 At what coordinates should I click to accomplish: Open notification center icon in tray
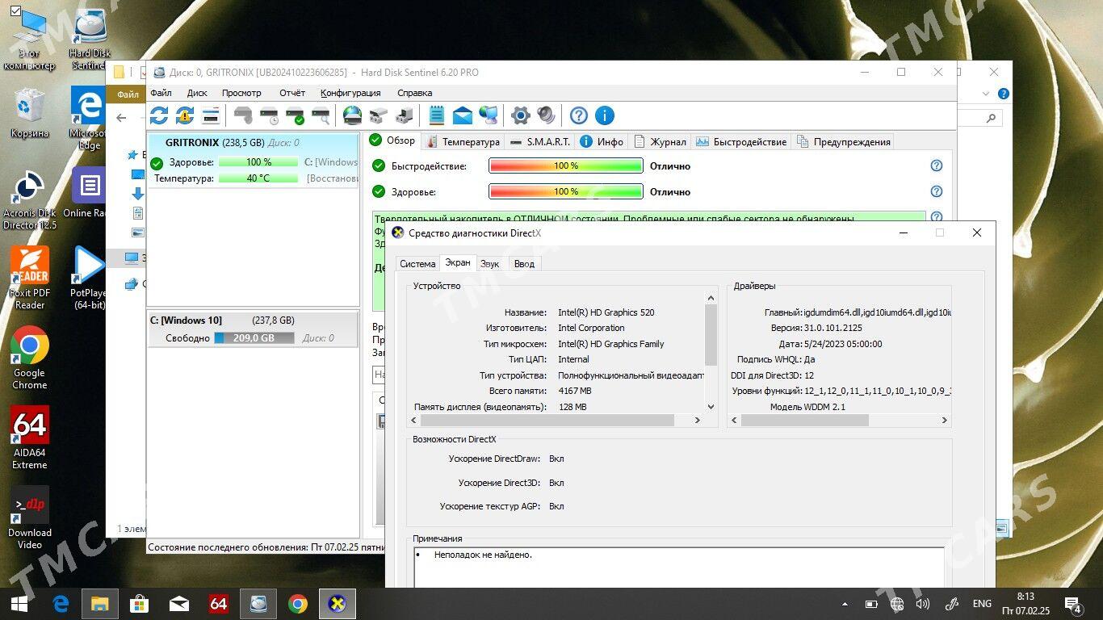[x=1073, y=604]
